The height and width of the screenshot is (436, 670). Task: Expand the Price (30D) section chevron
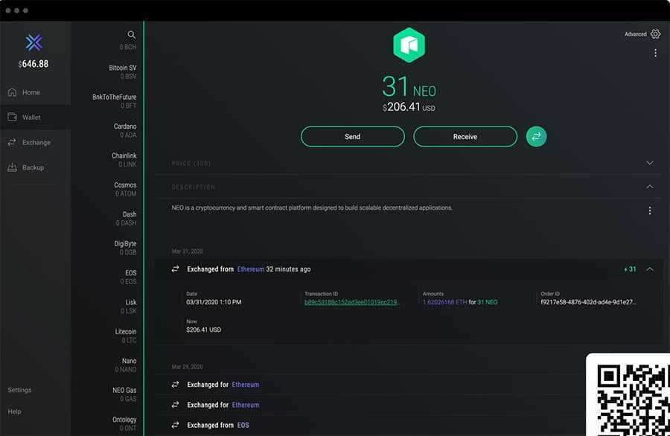[x=649, y=163]
